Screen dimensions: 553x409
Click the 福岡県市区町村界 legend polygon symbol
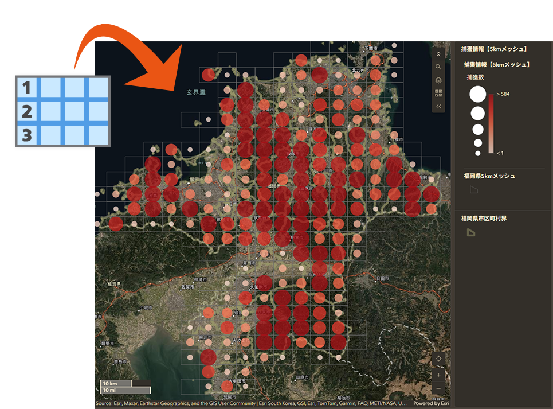pos(470,232)
